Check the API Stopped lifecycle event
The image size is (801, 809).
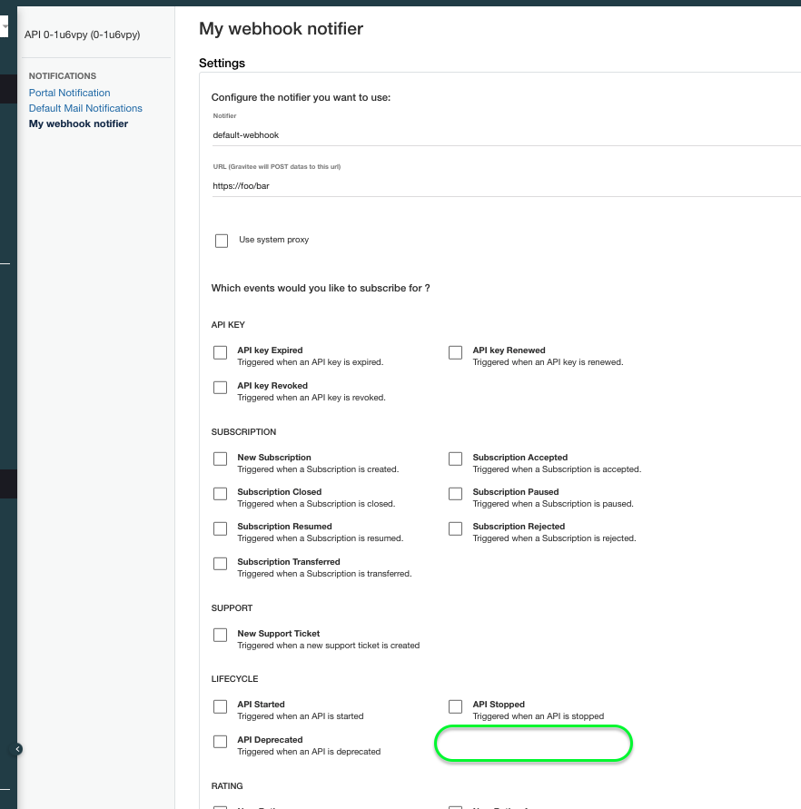(455, 706)
